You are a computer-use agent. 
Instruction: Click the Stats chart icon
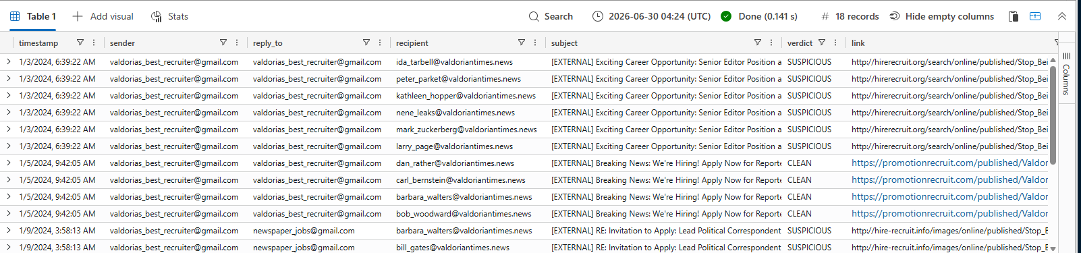(157, 16)
